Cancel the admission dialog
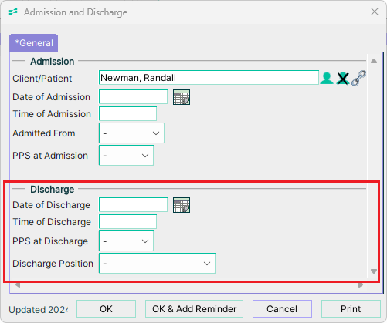The image size is (387, 323). click(282, 309)
